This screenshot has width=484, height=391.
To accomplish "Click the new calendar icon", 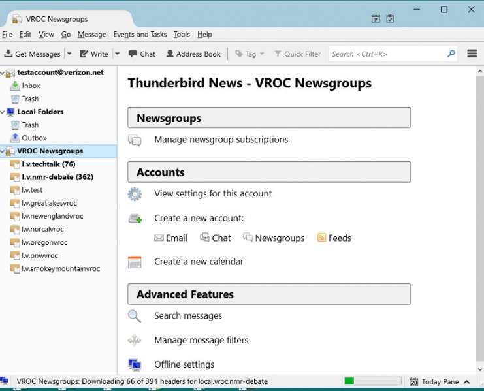I will pyautogui.click(x=135, y=262).
